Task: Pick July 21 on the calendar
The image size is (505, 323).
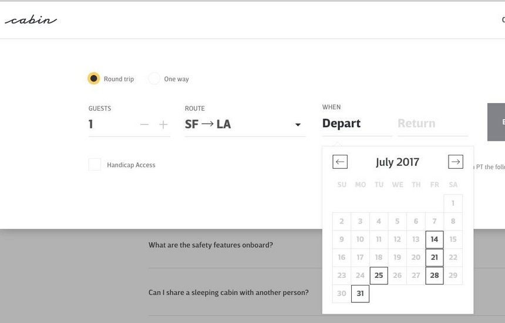Action: pyautogui.click(x=435, y=257)
